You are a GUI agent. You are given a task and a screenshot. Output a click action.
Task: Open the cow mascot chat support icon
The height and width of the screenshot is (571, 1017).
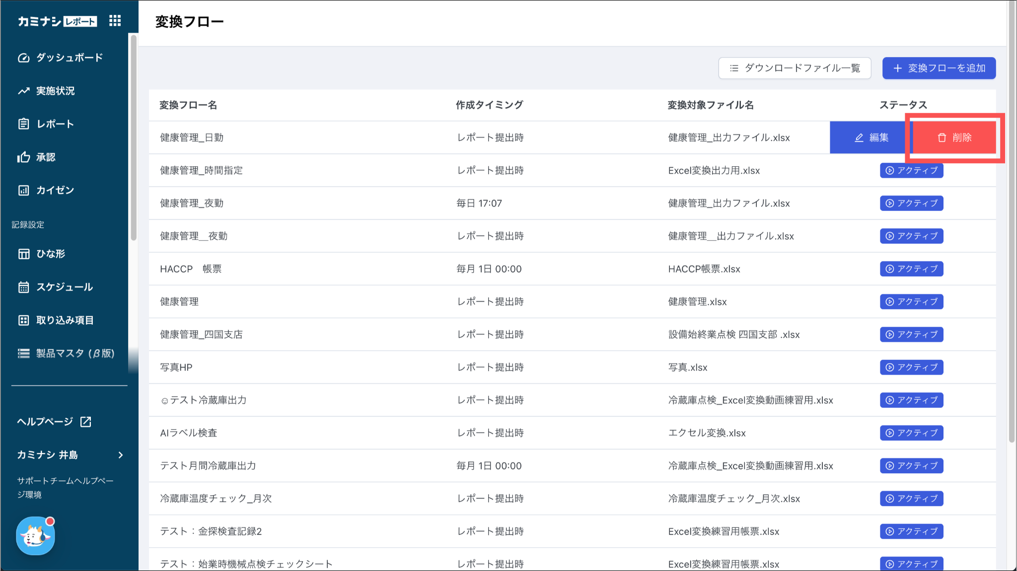(35, 536)
